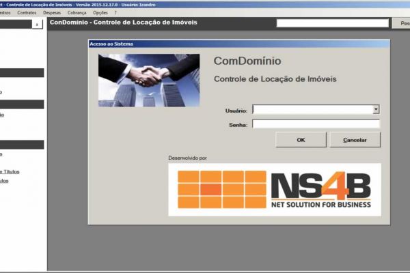
Task: Focus the search box in the header
Action: [x=332, y=23]
